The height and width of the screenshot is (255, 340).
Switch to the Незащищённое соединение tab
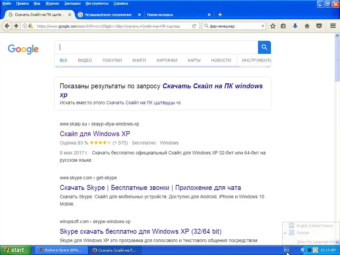108,15
